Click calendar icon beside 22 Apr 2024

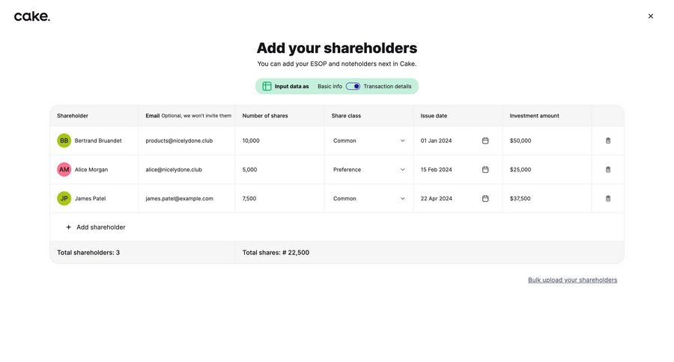coord(485,199)
